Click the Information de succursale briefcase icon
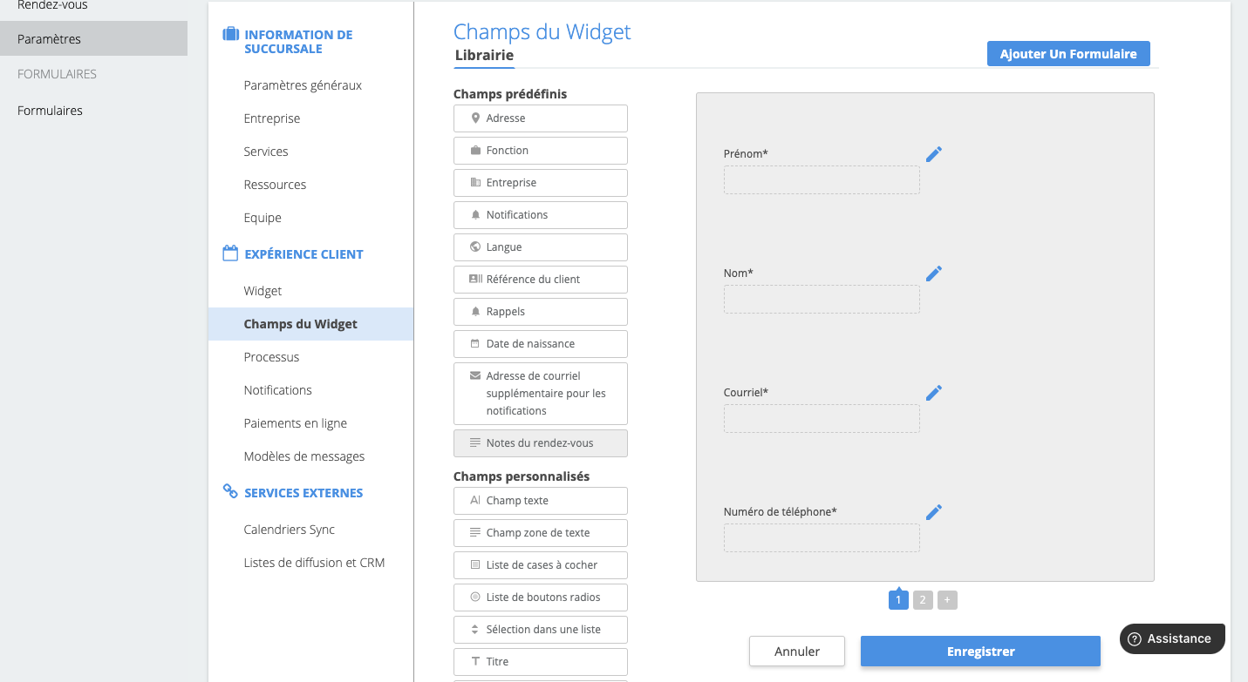 pos(230,35)
